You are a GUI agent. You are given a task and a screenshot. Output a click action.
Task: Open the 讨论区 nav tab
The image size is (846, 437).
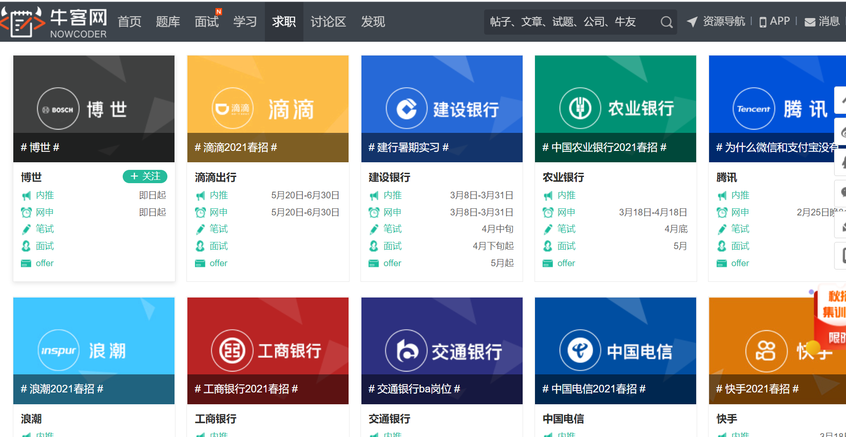(328, 22)
